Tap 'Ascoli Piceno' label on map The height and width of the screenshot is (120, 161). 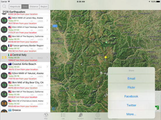tap(135, 48)
